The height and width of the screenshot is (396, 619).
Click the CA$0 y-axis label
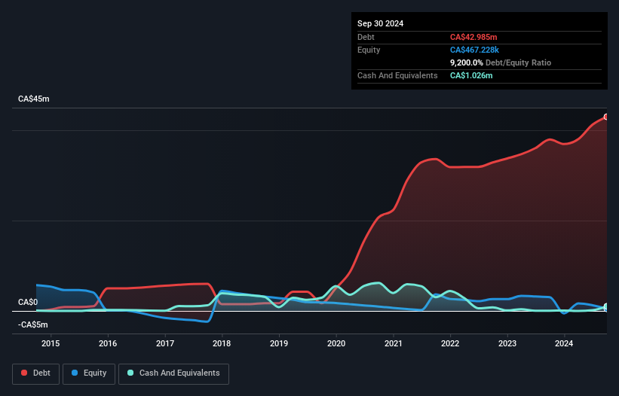click(x=28, y=302)
